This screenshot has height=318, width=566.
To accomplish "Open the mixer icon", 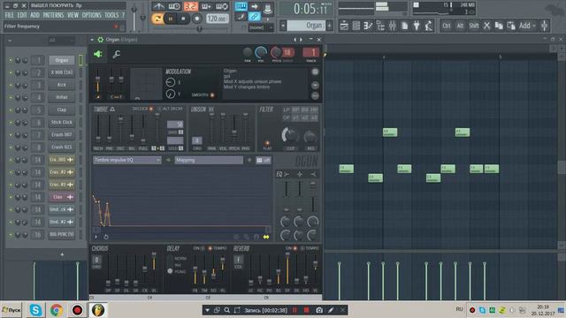I will click(x=392, y=26).
